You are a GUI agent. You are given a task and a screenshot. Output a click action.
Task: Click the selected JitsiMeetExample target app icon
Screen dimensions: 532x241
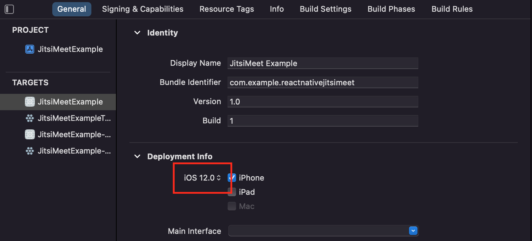30,102
